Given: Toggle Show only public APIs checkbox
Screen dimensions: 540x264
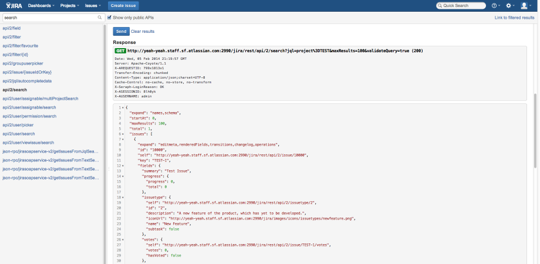Looking at the screenshot, I should click(x=110, y=17).
